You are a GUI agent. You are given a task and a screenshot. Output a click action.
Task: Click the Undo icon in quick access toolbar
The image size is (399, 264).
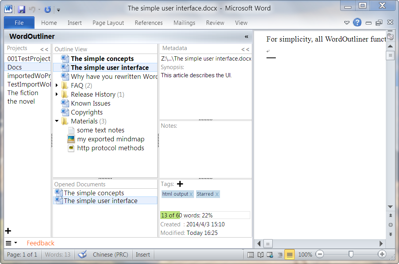pos(32,9)
